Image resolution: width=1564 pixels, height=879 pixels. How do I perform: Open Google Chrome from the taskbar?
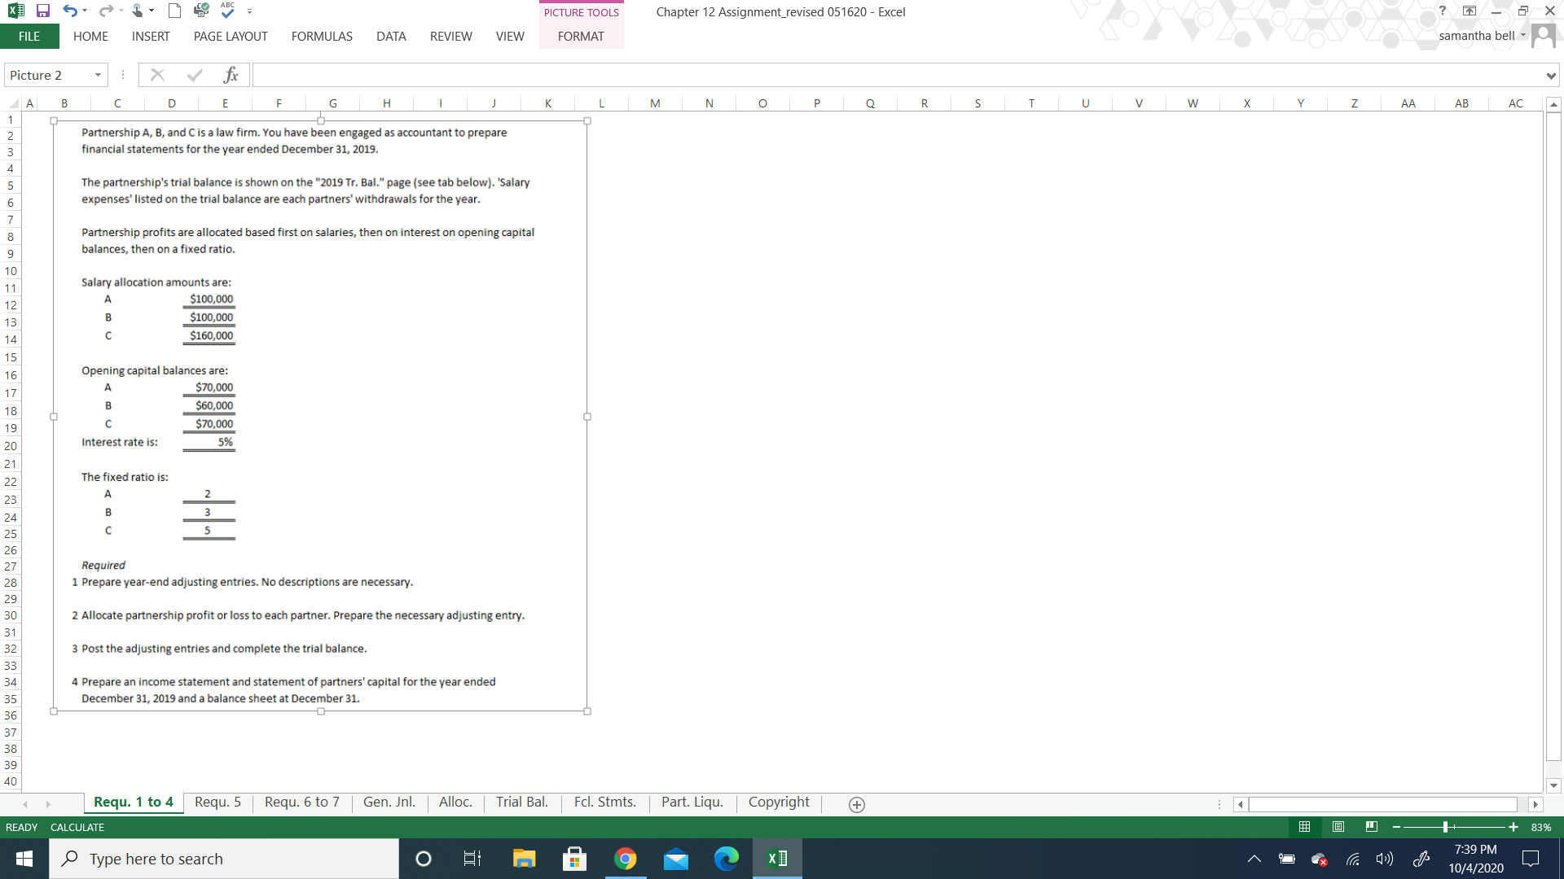click(625, 858)
